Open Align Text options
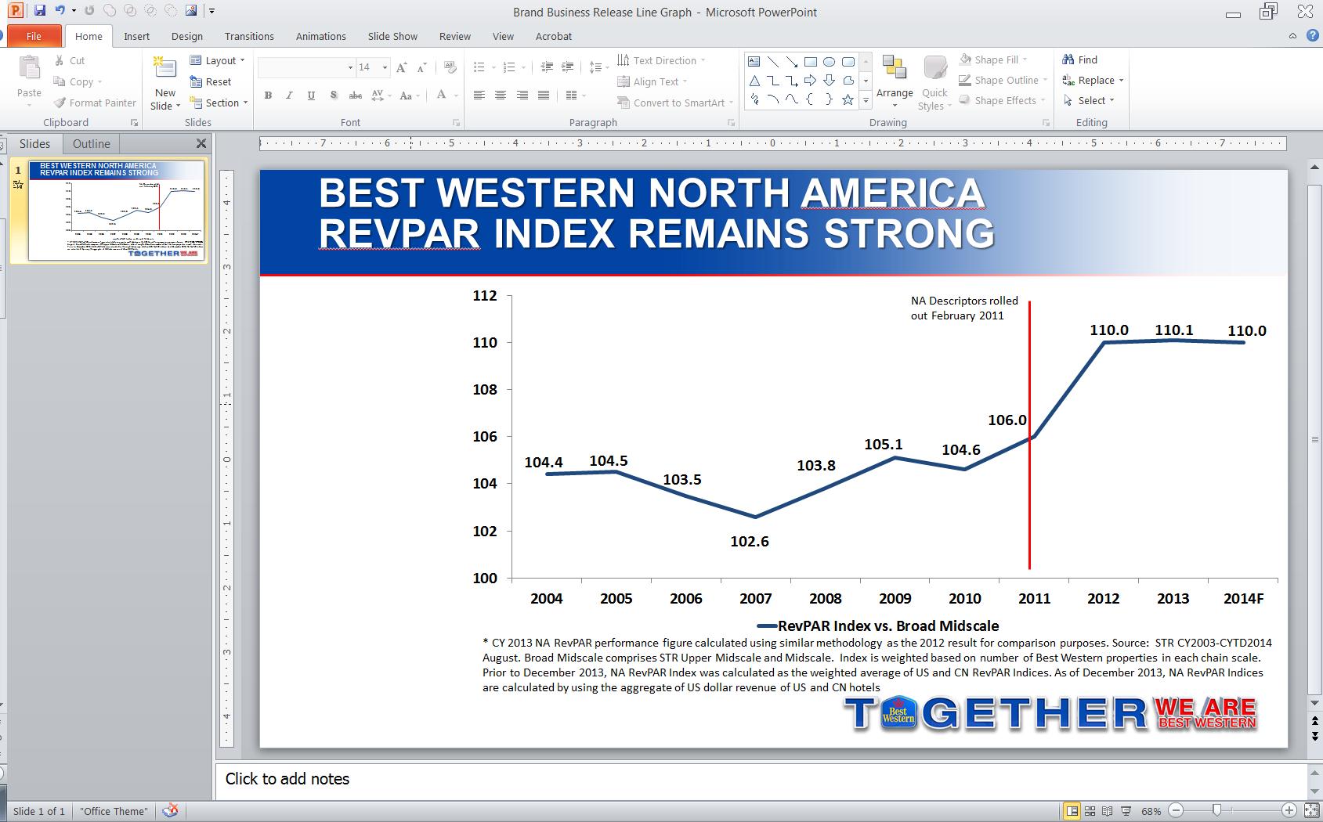The width and height of the screenshot is (1323, 822). click(x=652, y=81)
